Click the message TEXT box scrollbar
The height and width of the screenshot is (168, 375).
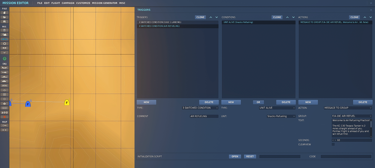point(371,128)
